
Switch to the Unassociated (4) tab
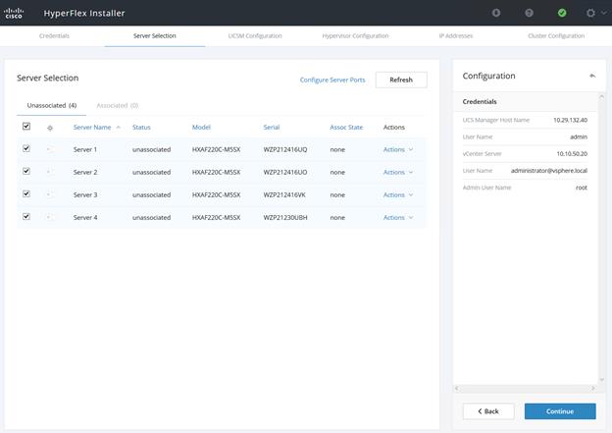pos(52,105)
